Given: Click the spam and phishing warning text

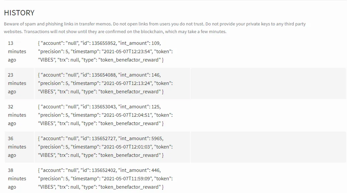Looking at the screenshot, I should (155, 24).
